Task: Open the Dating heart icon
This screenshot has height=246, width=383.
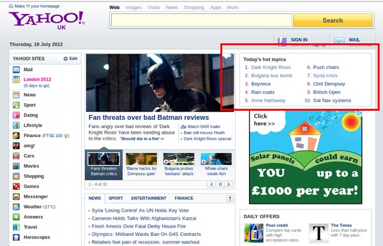Action: pos(17,115)
